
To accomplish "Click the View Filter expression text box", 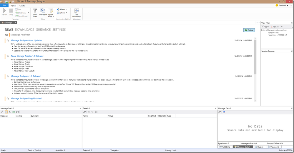I will tap(276, 38).
